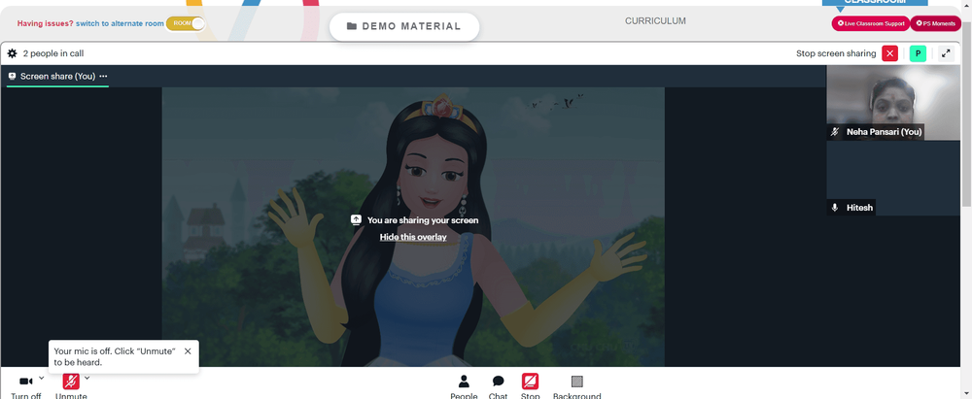Open Screen share options three dots
The height and width of the screenshot is (399, 972).
(x=104, y=76)
